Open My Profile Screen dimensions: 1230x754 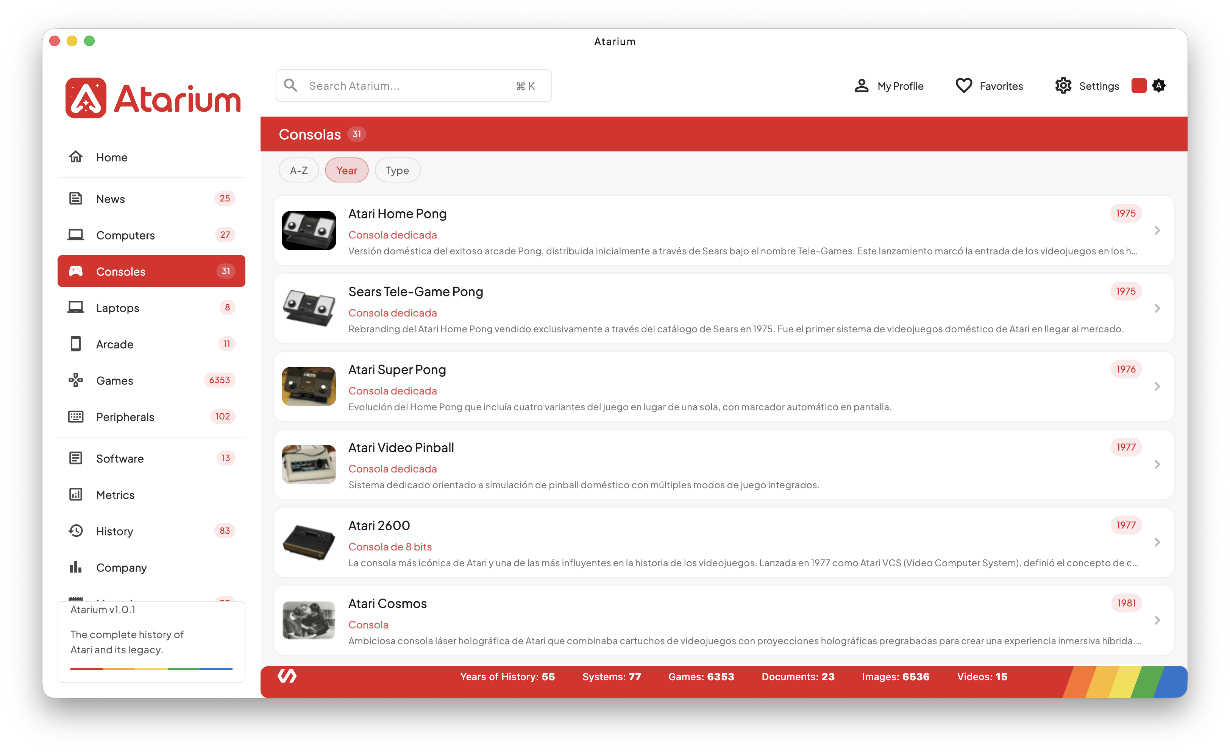[x=888, y=86]
